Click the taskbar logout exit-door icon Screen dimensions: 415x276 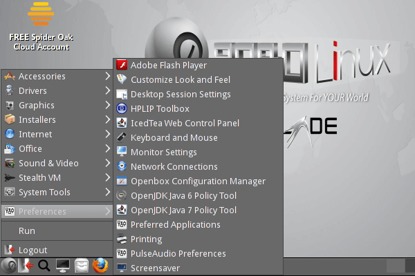point(26,266)
